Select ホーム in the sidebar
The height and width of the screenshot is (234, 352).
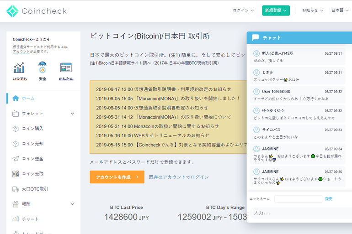pos(28,99)
